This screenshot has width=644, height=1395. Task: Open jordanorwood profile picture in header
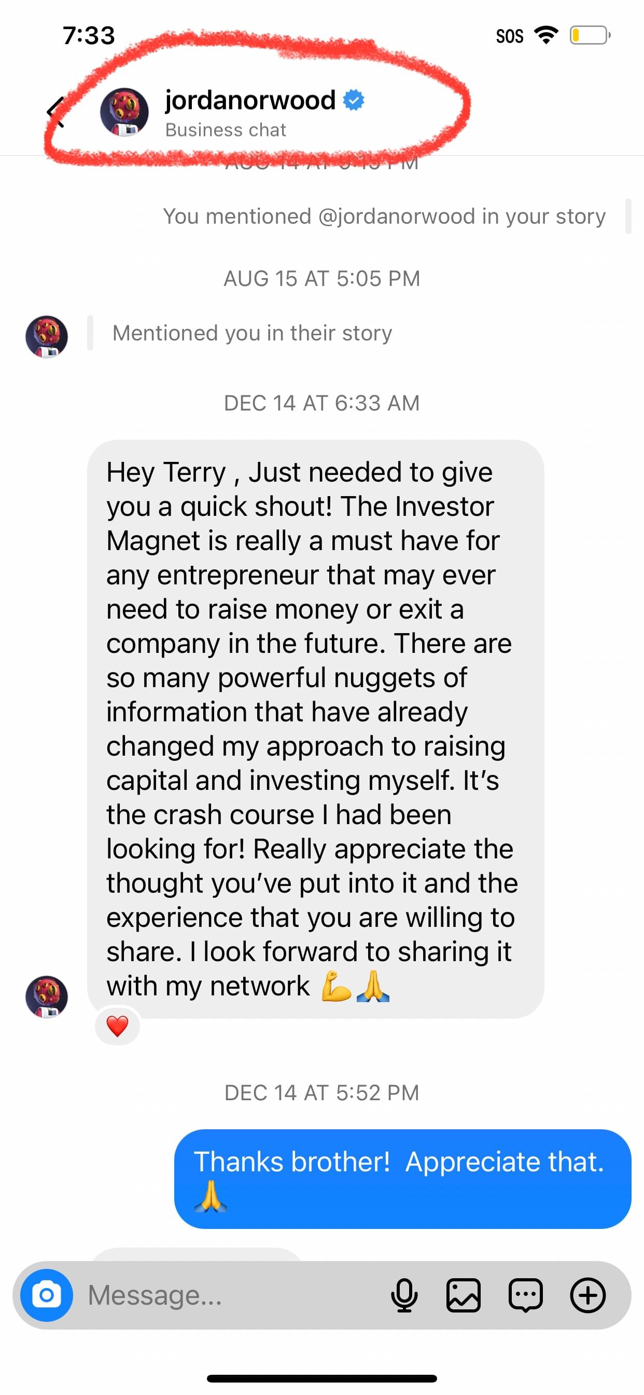pyautogui.click(x=124, y=112)
